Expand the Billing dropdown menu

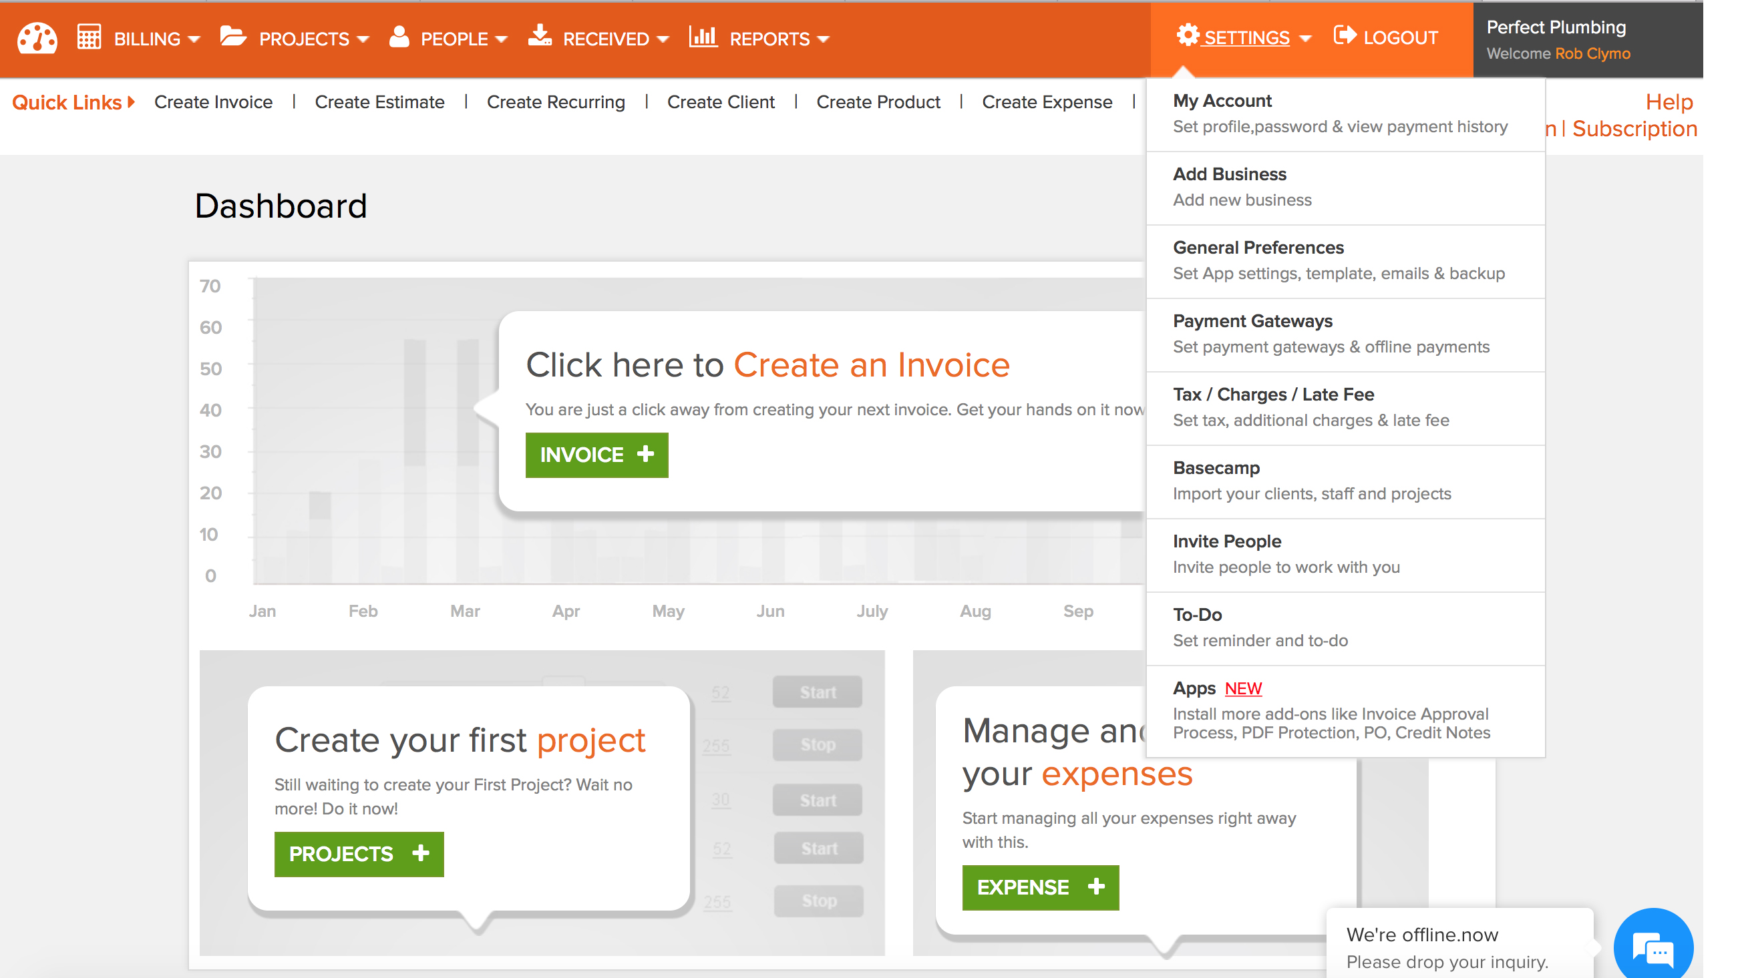coord(144,38)
